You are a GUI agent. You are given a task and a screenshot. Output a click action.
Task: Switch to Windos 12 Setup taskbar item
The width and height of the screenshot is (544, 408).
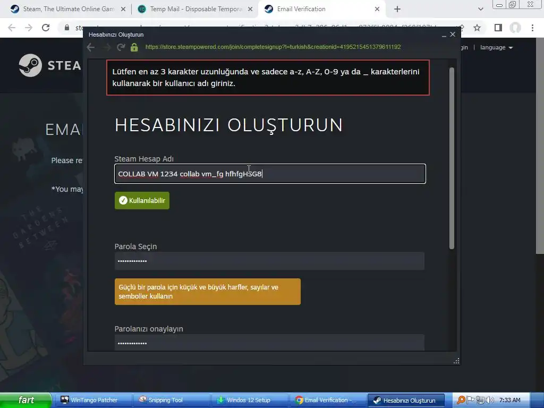(x=250, y=400)
